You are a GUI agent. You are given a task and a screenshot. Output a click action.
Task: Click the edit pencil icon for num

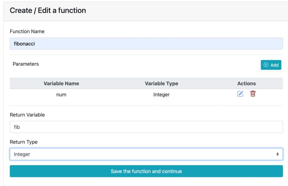(240, 94)
